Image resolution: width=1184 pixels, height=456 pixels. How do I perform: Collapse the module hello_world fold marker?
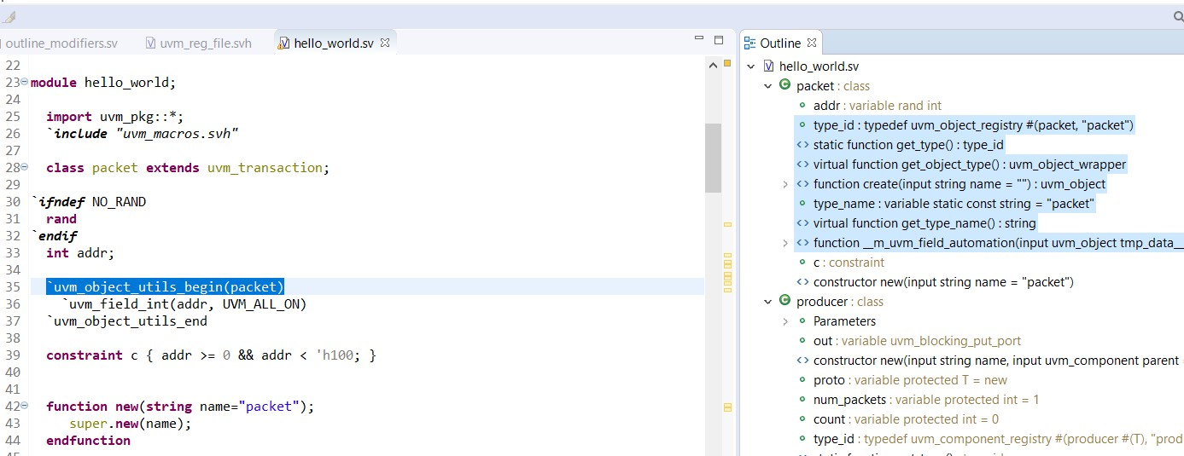(24, 83)
